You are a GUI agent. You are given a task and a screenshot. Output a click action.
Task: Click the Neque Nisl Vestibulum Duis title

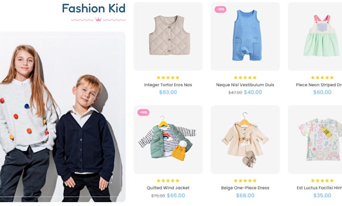click(x=245, y=85)
